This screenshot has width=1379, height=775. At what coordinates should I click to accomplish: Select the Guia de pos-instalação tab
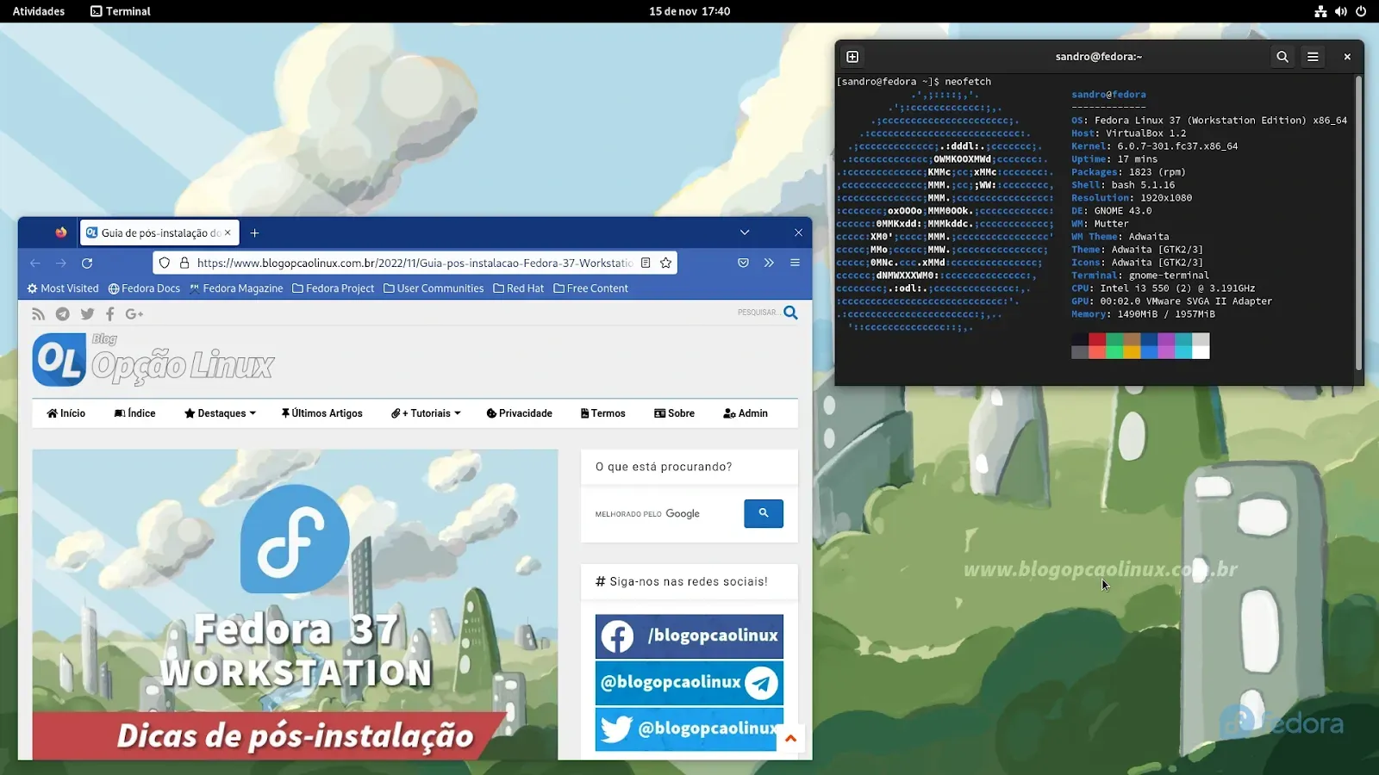click(160, 232)
